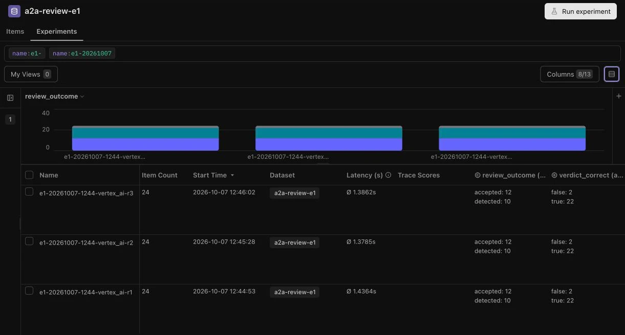
Task: Open the My Views menu
Action: click(31, 74)
